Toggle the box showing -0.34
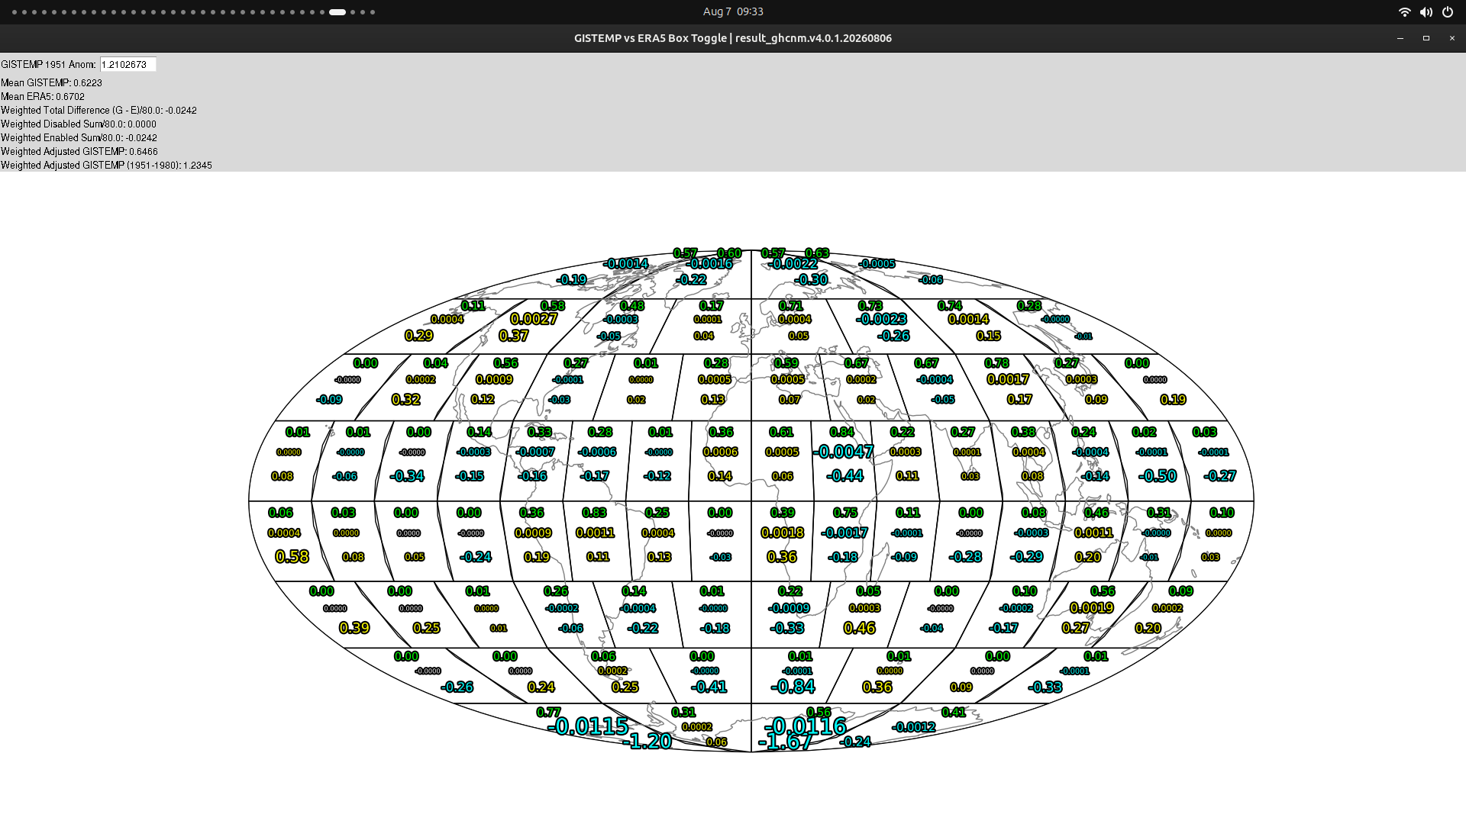Image resolution: width=1466 pixels, height=824 pixels. tap(407, 475)
